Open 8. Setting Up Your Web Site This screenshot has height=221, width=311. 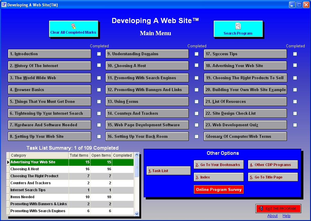point(50,137)
